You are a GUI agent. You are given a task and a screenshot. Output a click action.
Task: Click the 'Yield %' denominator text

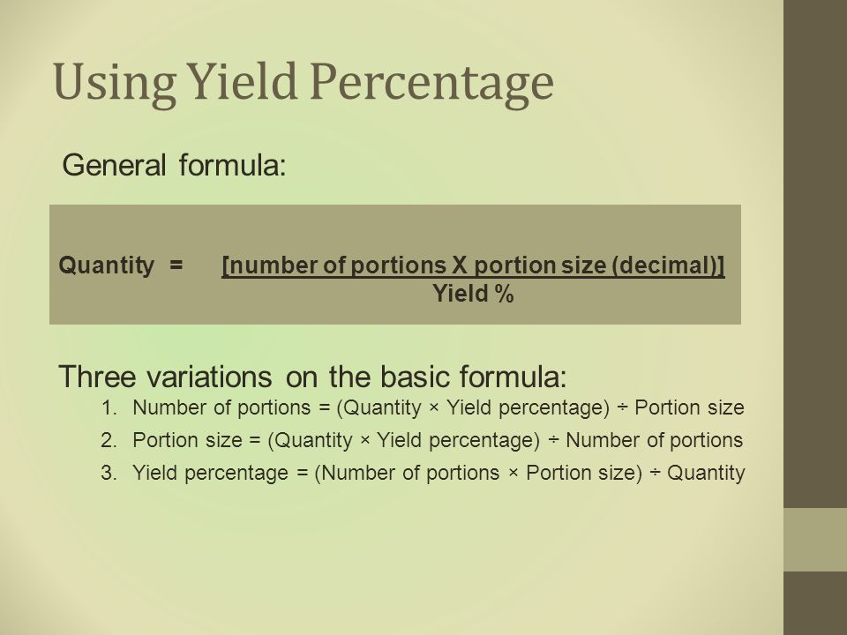point(473,294)
